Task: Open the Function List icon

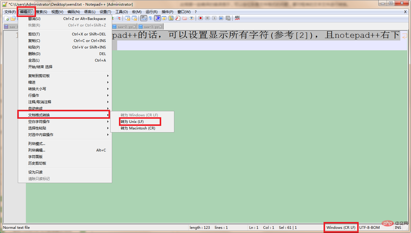Action: point(178,18)
